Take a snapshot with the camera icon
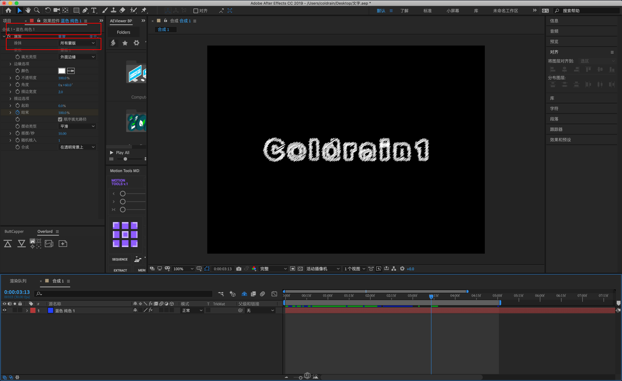This screenshot has width=622, height=381. coord(239,269)
